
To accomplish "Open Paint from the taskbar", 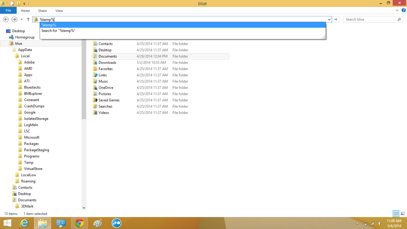I will click(98, 223).
